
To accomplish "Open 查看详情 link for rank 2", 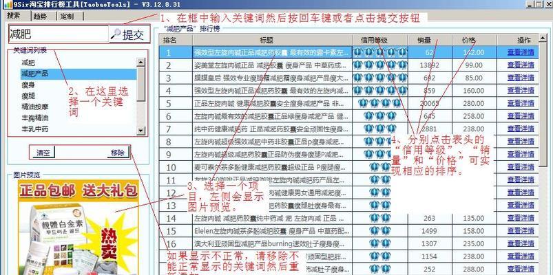I will tap(521, 65).
